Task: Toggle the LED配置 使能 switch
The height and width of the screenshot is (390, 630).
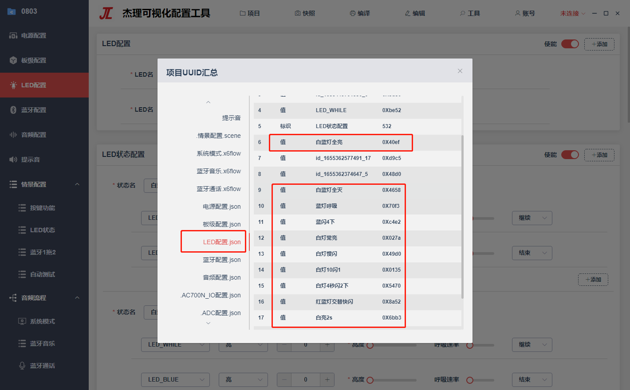Action: pos(570,44)
